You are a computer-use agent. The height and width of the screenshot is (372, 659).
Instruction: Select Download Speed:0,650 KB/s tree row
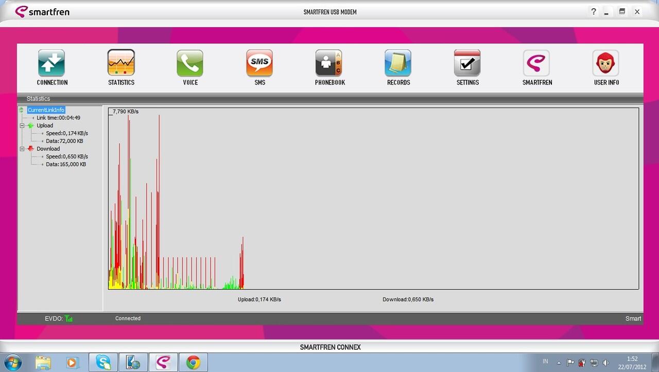67,156
